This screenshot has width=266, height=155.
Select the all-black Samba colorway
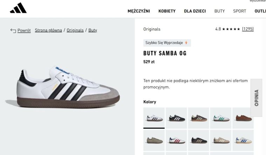[x=176, y=118]
